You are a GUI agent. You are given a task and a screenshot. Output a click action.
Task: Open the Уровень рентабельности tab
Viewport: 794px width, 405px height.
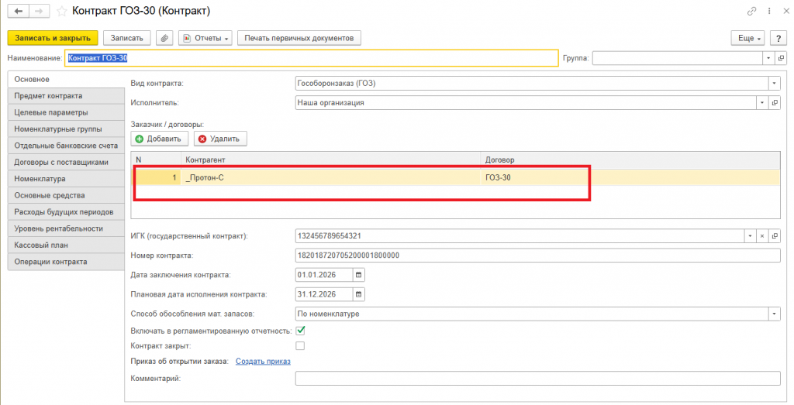(x=66, y=228)
